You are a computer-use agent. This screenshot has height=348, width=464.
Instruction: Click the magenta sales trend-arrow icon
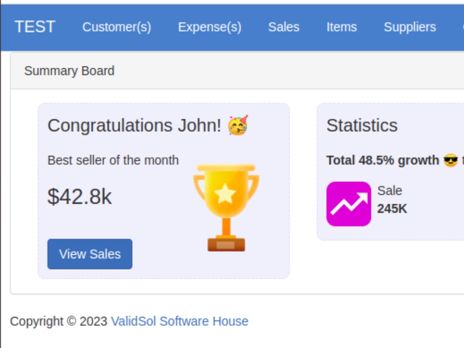pos(348,204)
